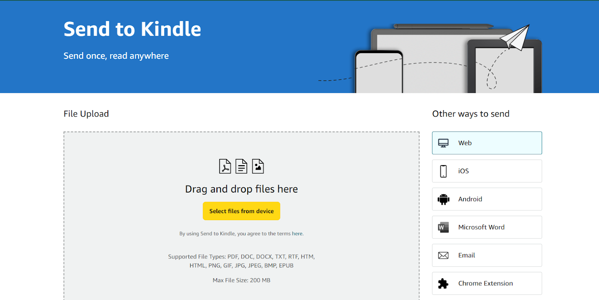
Task: Click the File Upload heading
Action: tap(86, 114)
